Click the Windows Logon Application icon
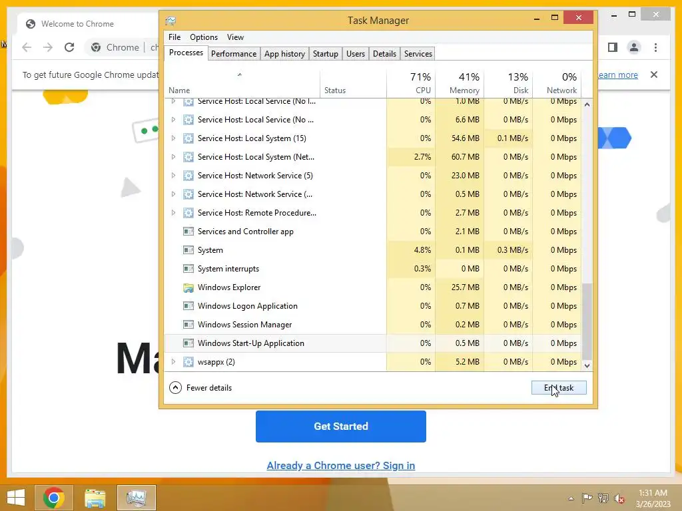 tap(188, 306)
